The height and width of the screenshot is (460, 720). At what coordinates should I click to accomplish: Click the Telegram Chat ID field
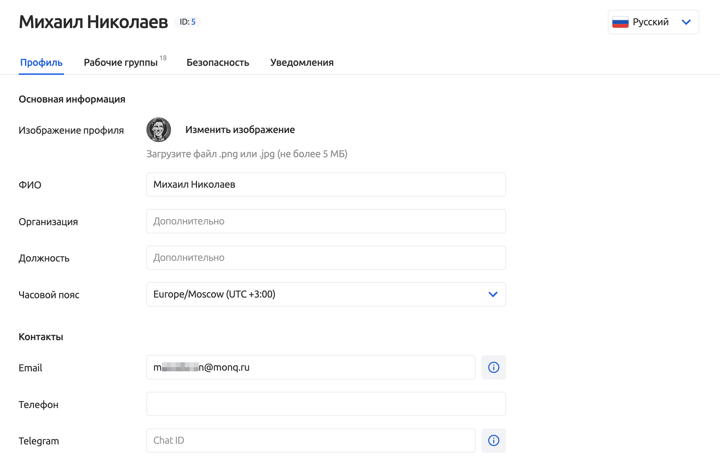pos(310,440)
